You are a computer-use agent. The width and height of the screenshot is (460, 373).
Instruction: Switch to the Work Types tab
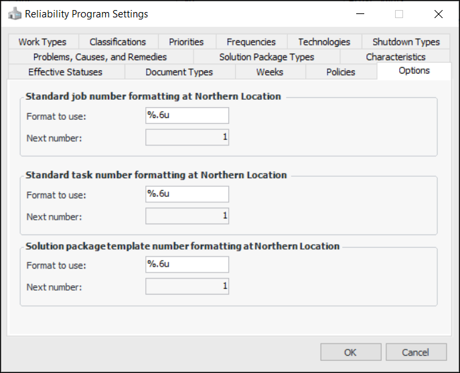click(x=42, y=42)
